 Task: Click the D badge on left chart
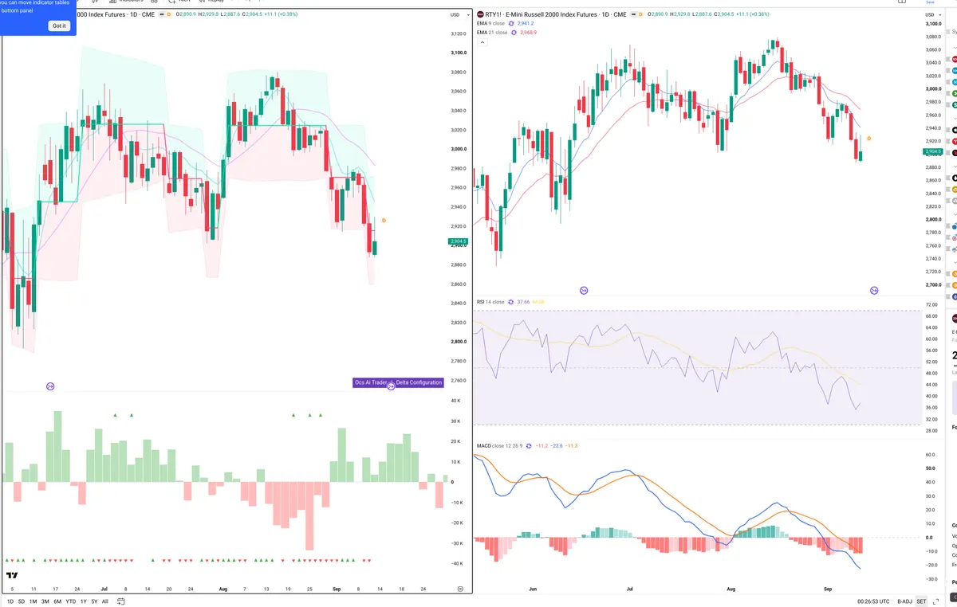tap(384, 220)
